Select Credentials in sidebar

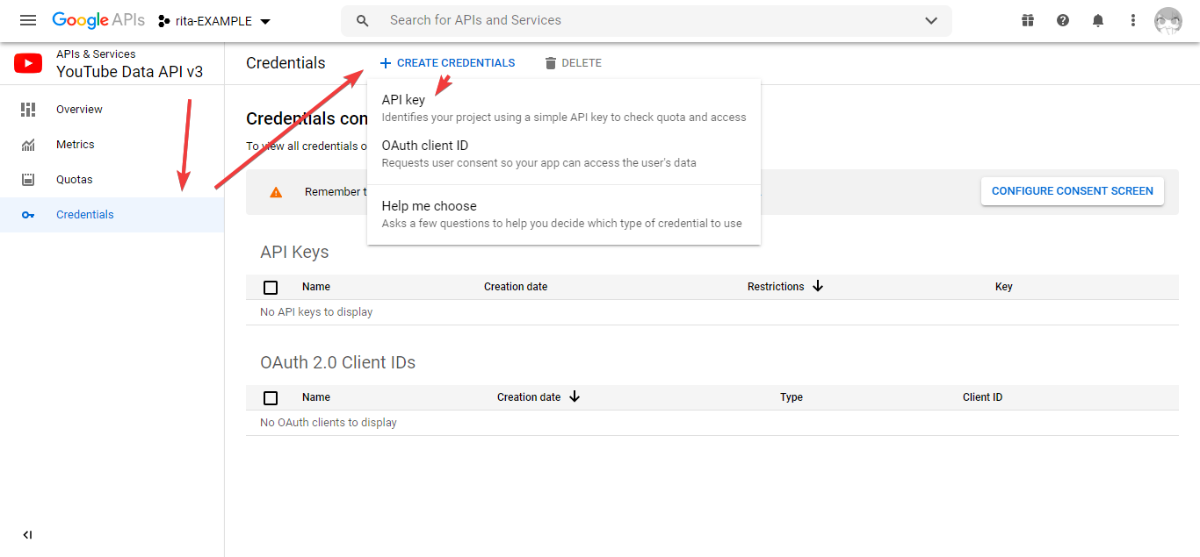point(112,215)
